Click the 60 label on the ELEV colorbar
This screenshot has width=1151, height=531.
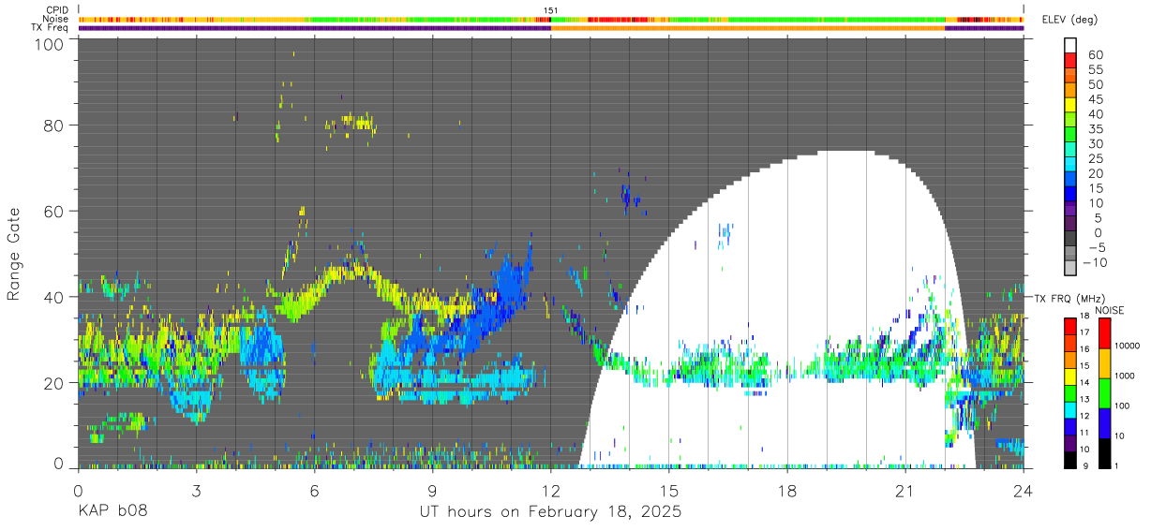pyautogui.click(x=1094, y=54)
